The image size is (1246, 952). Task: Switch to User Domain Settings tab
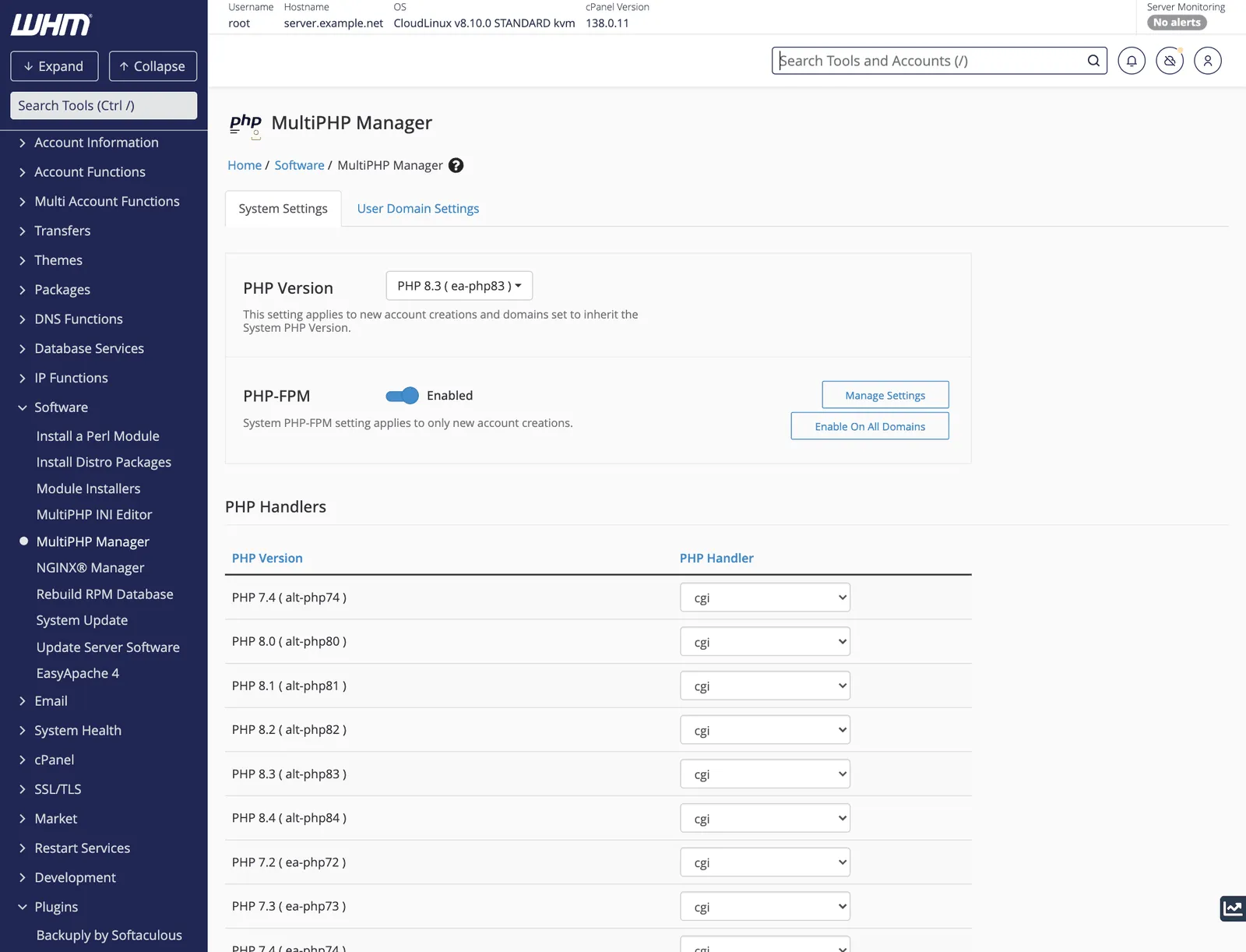click(x=418, y=209)
